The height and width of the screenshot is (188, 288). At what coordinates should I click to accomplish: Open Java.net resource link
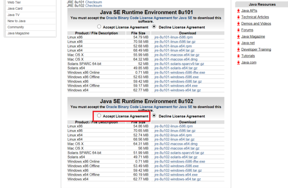248,43
